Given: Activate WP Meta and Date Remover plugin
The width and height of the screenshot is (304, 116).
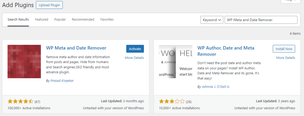Looking at the screenshot, I should [135, 49].
